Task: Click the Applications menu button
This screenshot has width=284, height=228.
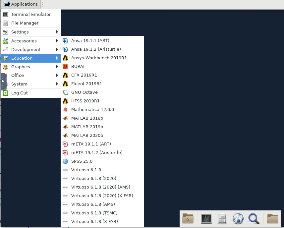Action: pyautogui.click(x=21, y=4)
